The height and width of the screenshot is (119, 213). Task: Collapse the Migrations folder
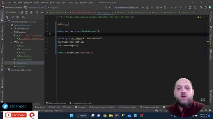[x=12, y=32]
